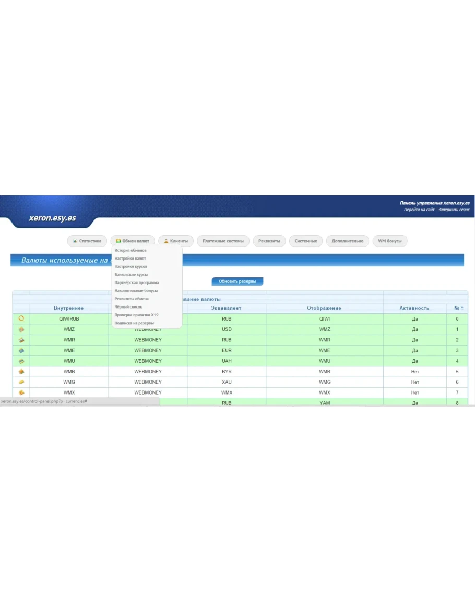Open the Платежные системы menu
The width and height of the screenshot is (475, 602).
[223, 241]
